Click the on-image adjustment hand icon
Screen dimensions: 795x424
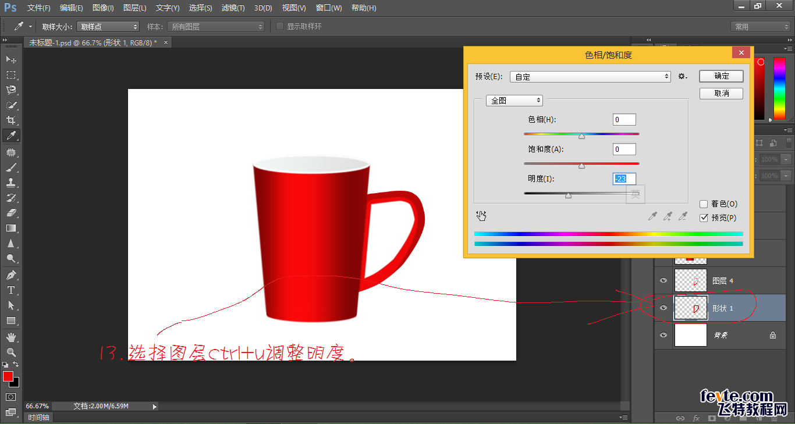pyautogui.click(x=481, y=216)
